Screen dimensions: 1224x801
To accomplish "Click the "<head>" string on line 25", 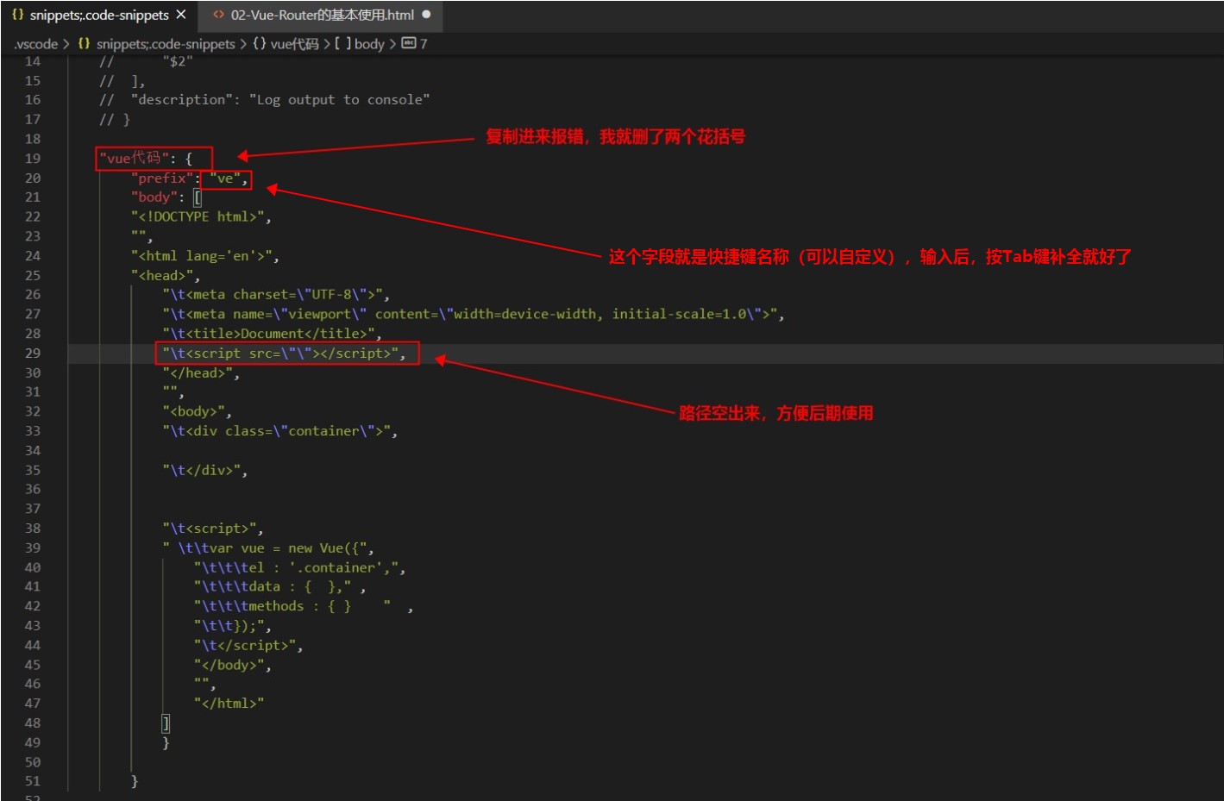I will pyautogui.click(x=162, y=276).
